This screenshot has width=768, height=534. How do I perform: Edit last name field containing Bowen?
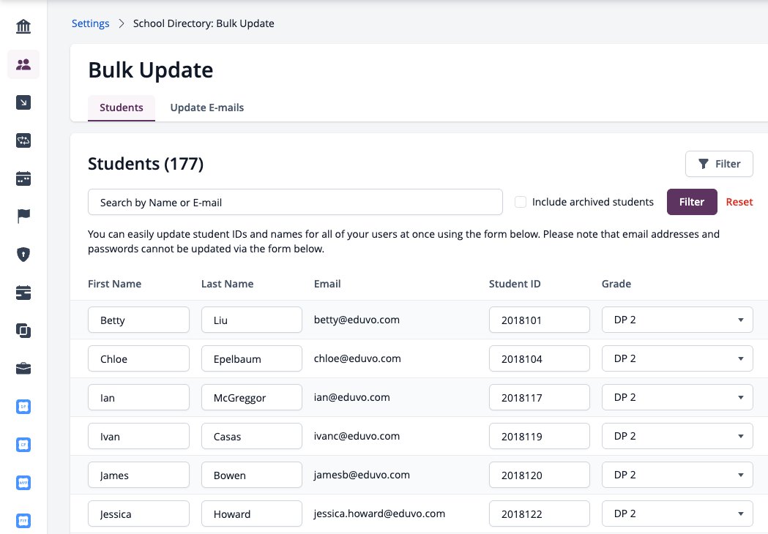252,475
